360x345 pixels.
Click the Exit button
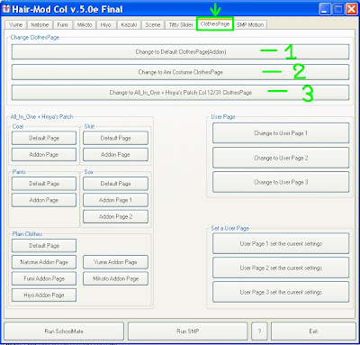(313, 331)
